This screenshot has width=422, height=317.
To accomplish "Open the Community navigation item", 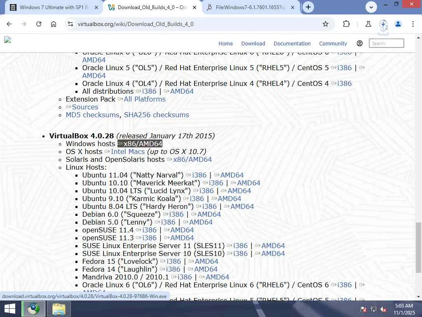I will (333, 43).
